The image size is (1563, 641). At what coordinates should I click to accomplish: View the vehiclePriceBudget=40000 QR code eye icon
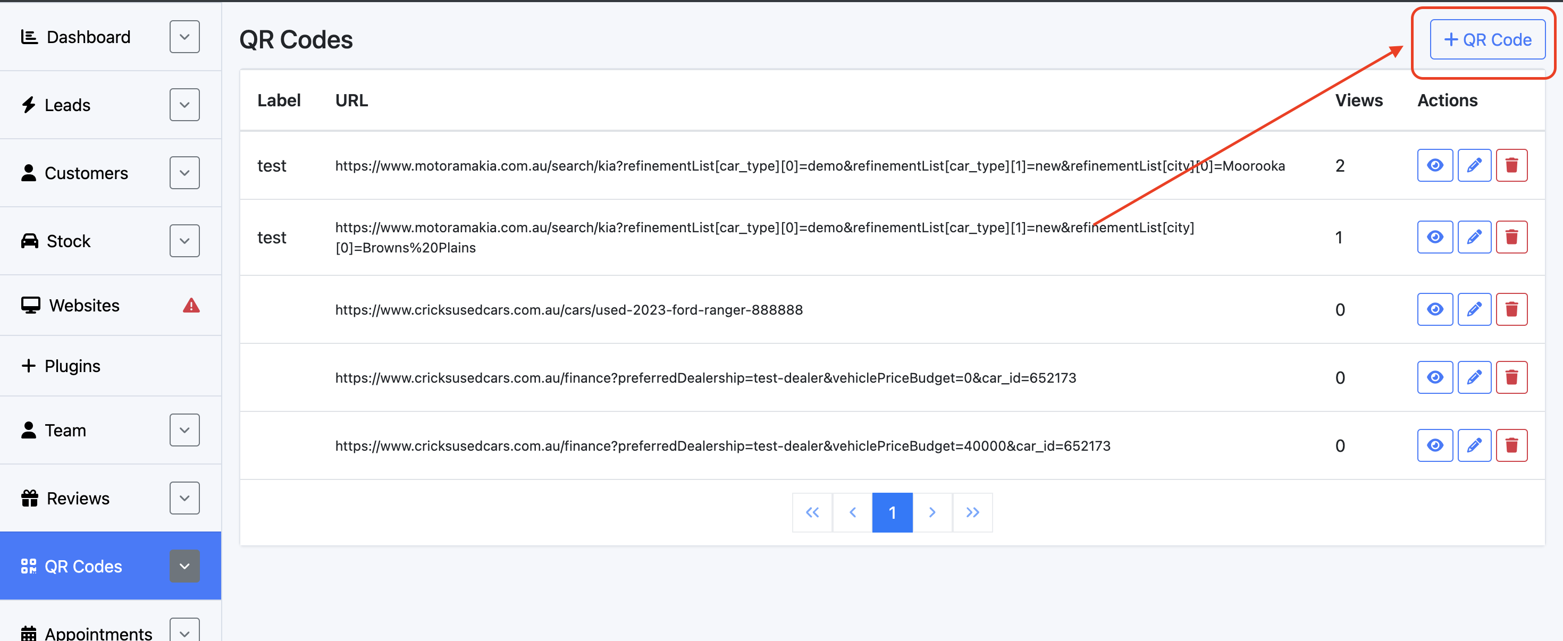(x=1434, y=446)
